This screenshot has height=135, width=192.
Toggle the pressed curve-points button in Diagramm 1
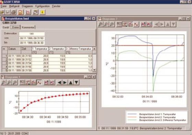39,82
